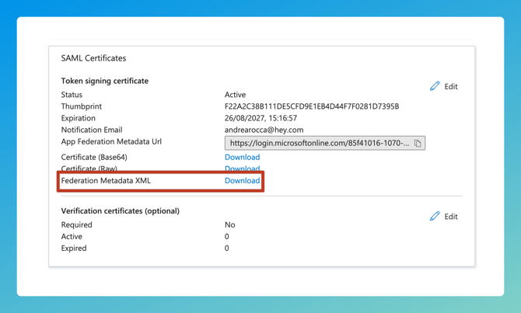Select the thumbprint hash value
This screenshot has height=313, width=521.
coord(311,106)
